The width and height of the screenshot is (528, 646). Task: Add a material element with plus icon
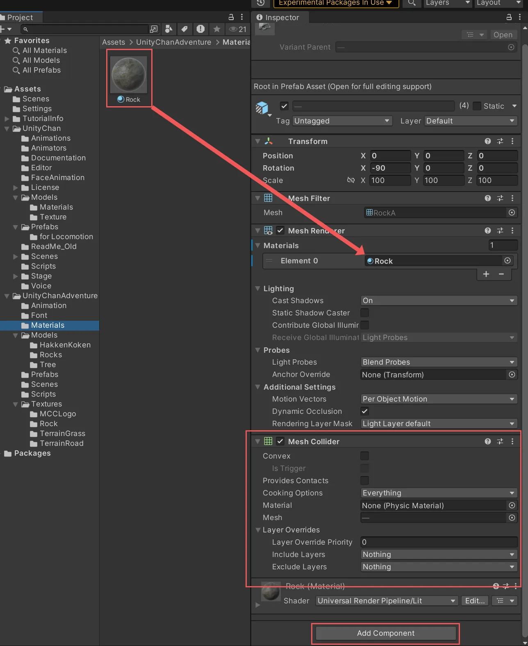point(486,274)
